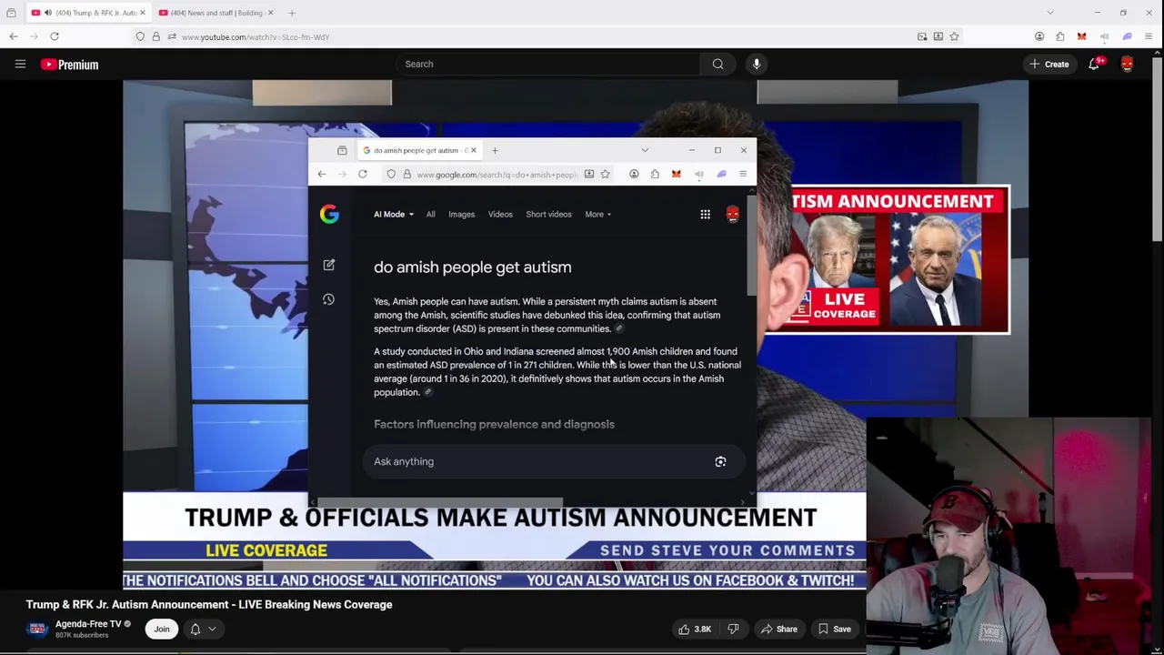This screenshot has height=655, width=1164.
Task: Open image search camera in Ask anything
Action: pos(720,461)
